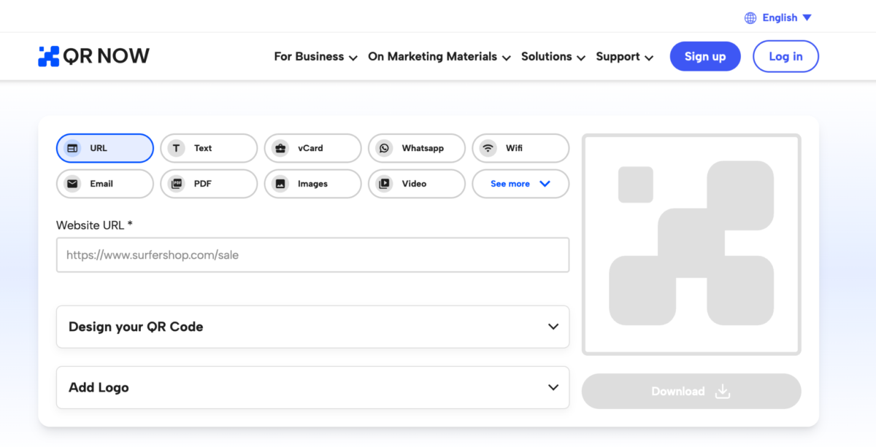Pick the Images picture icon
Viewport: 876px width, 447px height.
tap(280, 184)
